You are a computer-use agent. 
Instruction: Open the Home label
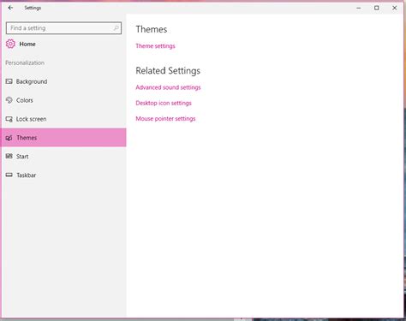coord(27,44)
